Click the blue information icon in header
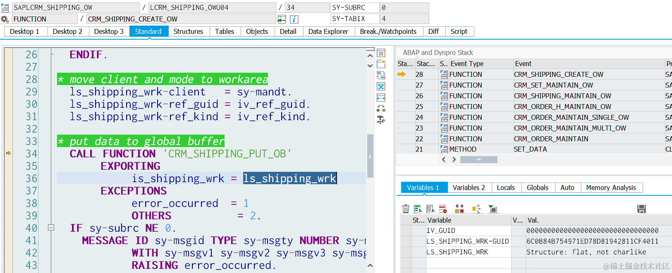672x273 pixels. pos(294,19)
